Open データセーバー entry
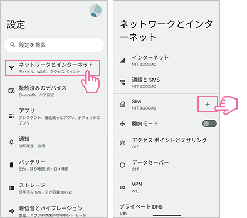This screenshot has height=218, width=247. pos(166,165)
